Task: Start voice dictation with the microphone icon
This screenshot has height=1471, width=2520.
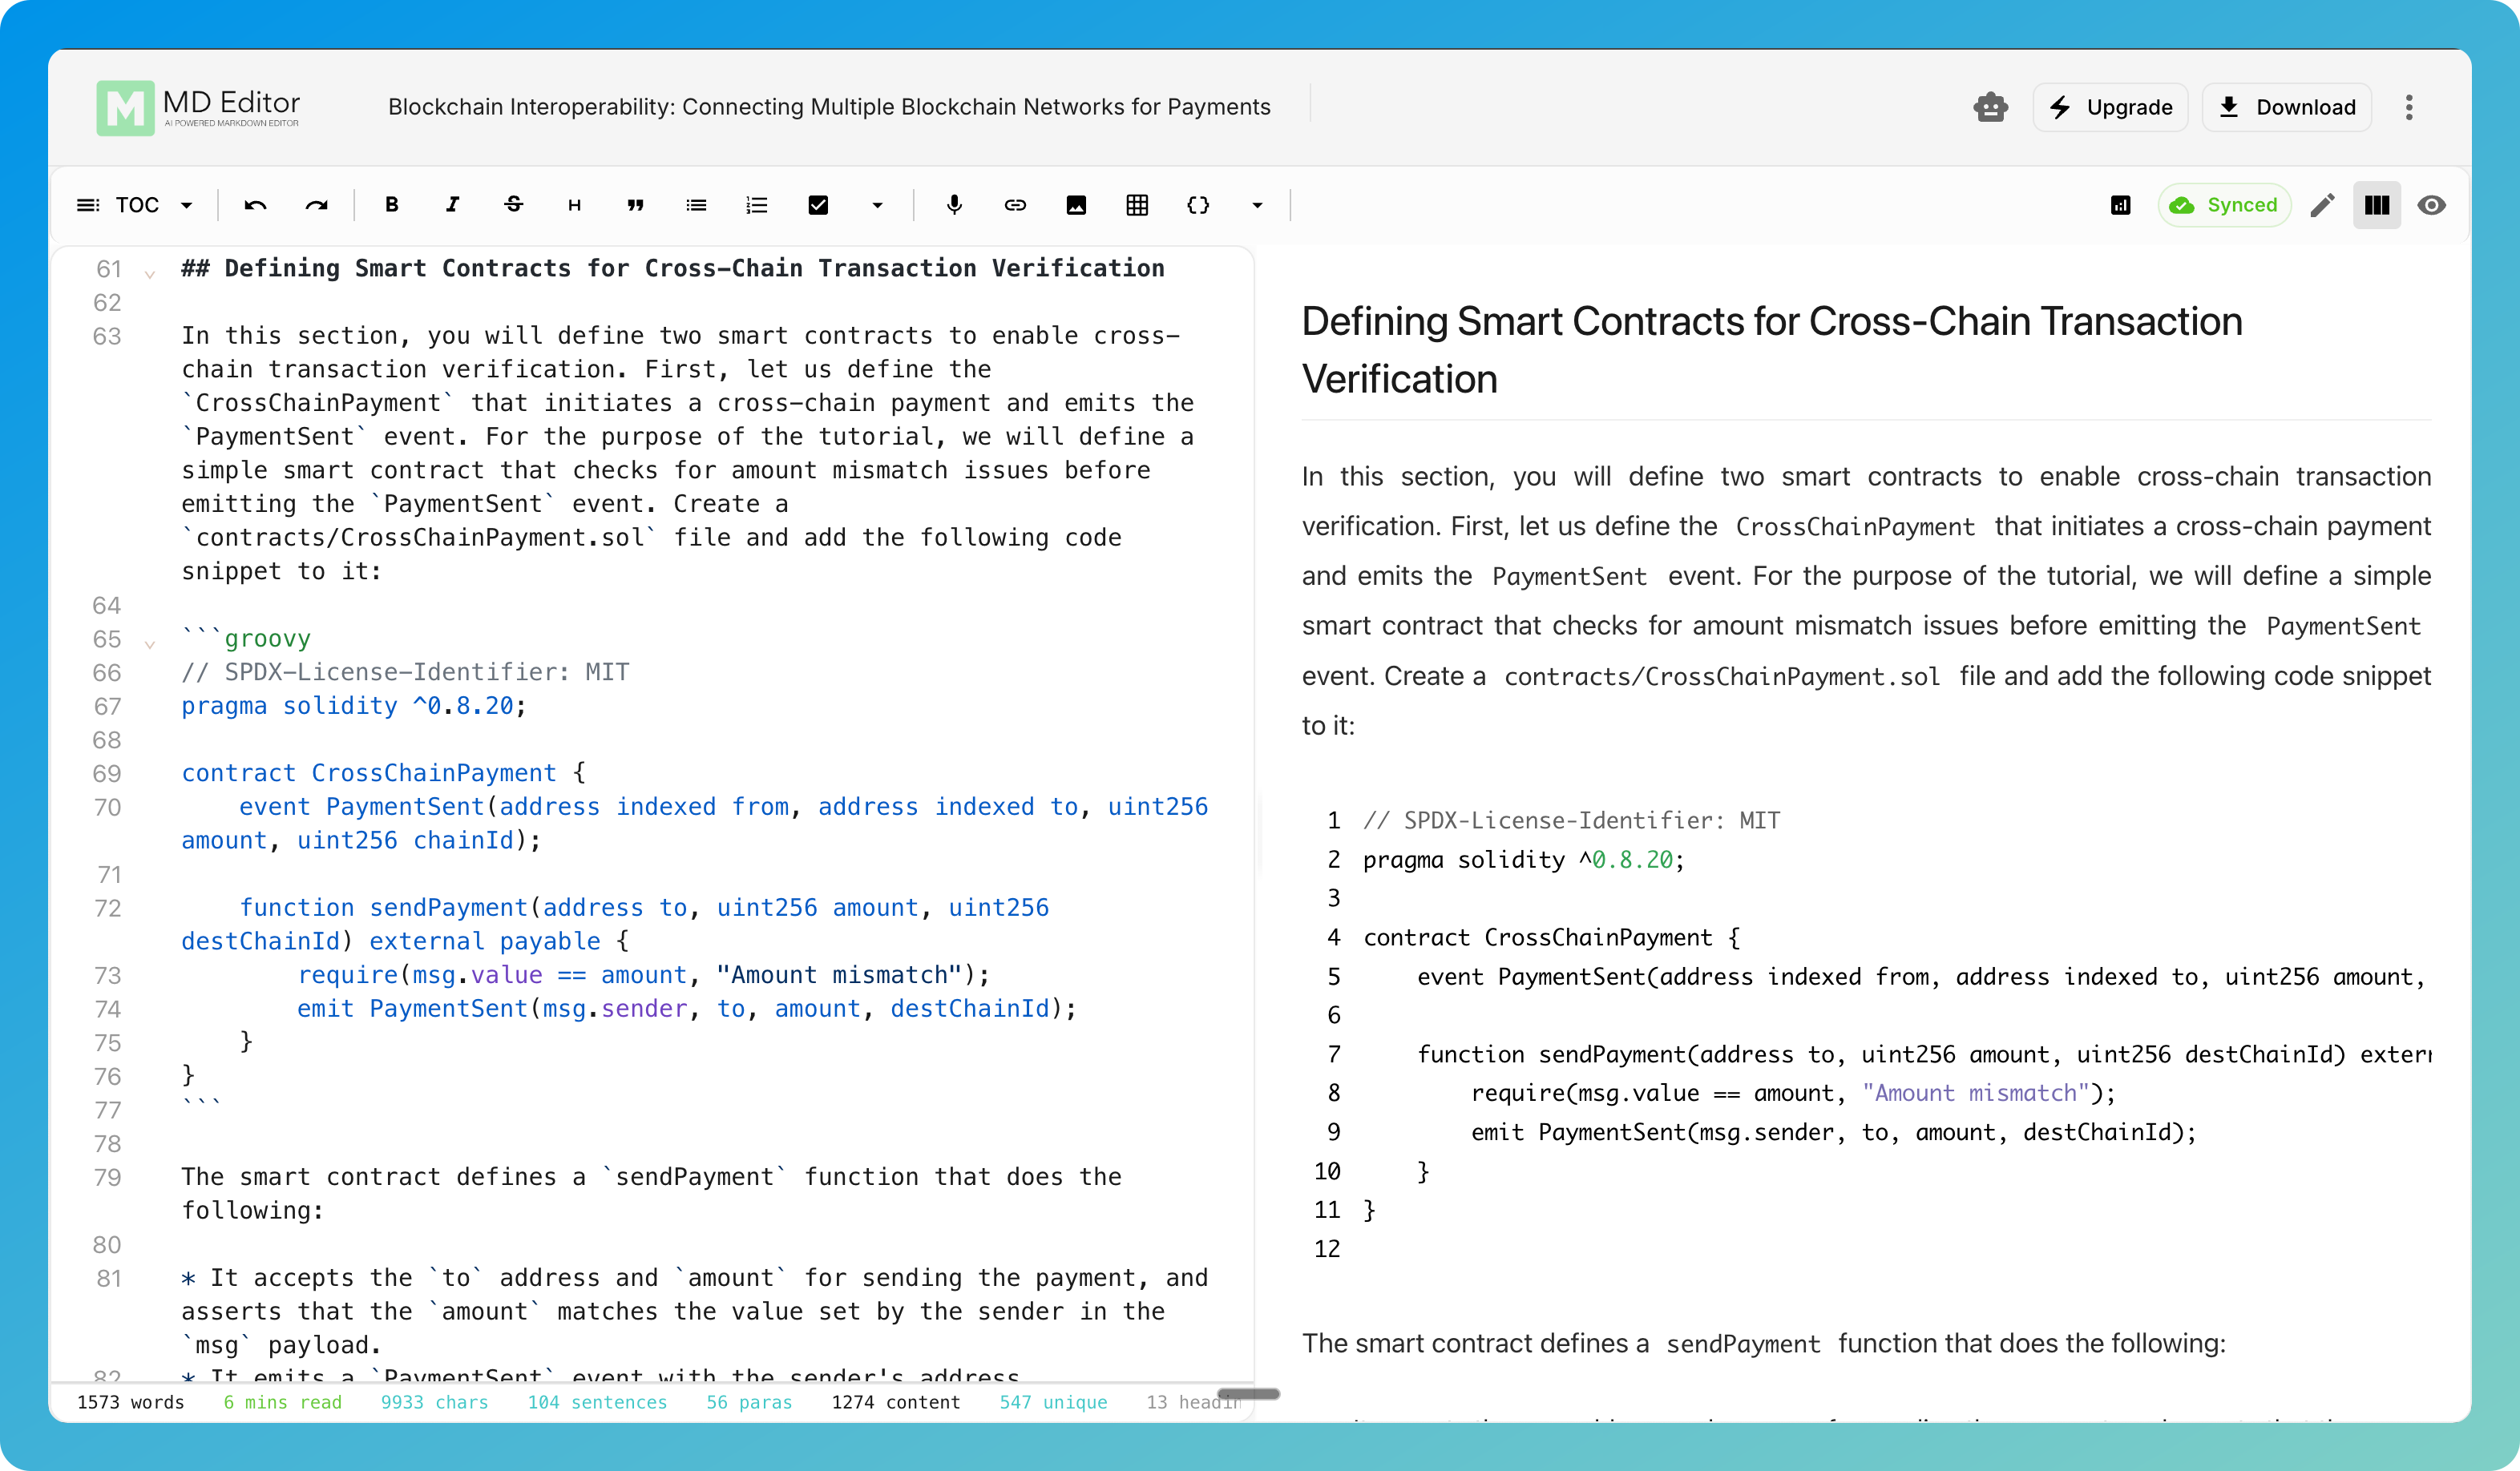Action: 954,205
